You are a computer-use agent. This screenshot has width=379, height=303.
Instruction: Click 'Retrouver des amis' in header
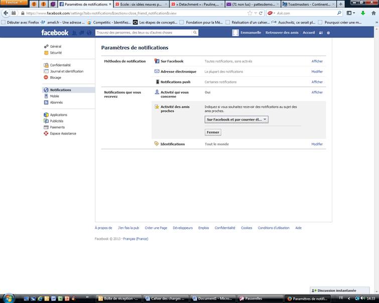282,33
